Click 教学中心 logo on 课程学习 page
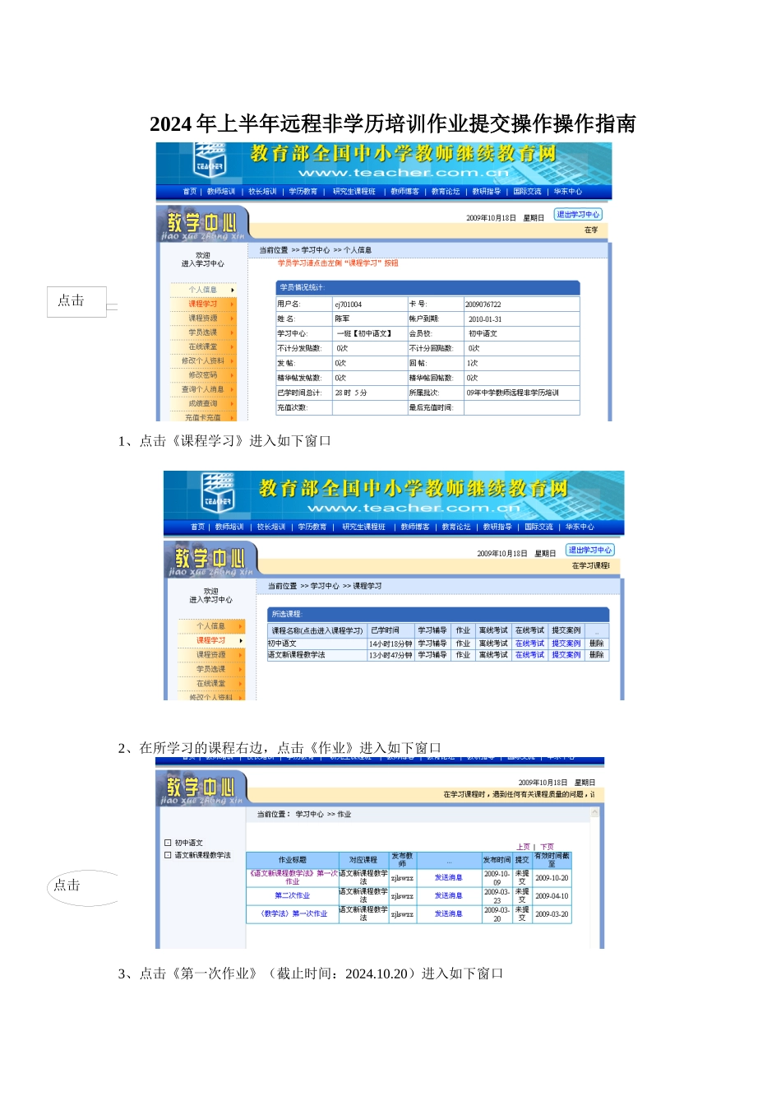 coord(210,560)
